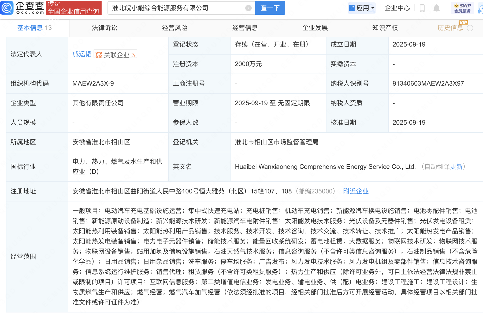483x313 pixels.
Task: Open notifications via the bell icon
Action: [x=436, y=8]
